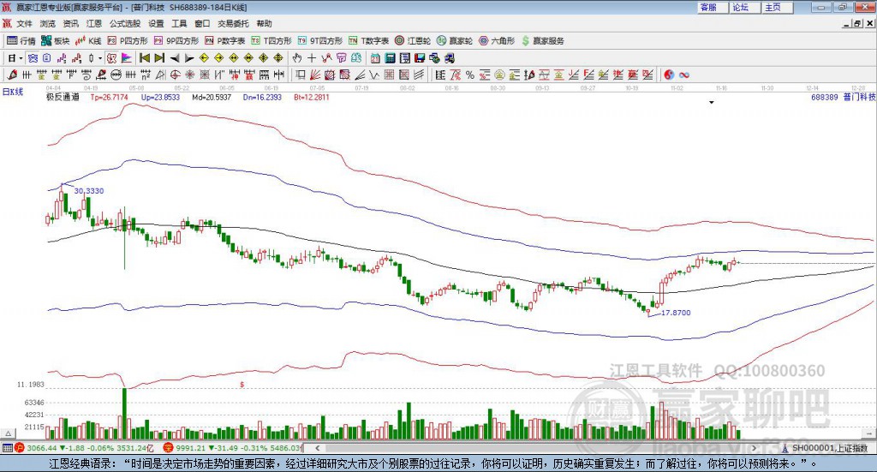The image size is (877, 472).
Task: Click the 主页 homepage button
Action: [778, 7]
